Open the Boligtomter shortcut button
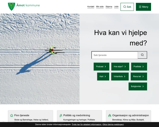 (138, 87)
